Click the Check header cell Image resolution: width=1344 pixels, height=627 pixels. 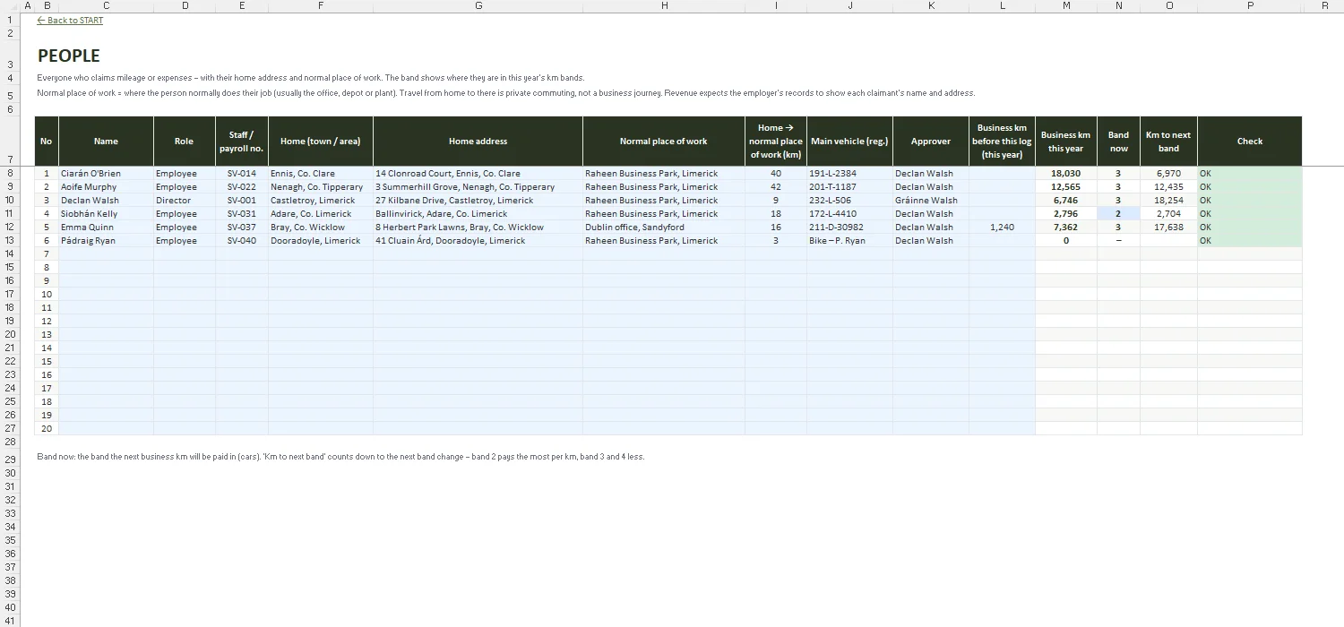click(x=1249, y=141)
